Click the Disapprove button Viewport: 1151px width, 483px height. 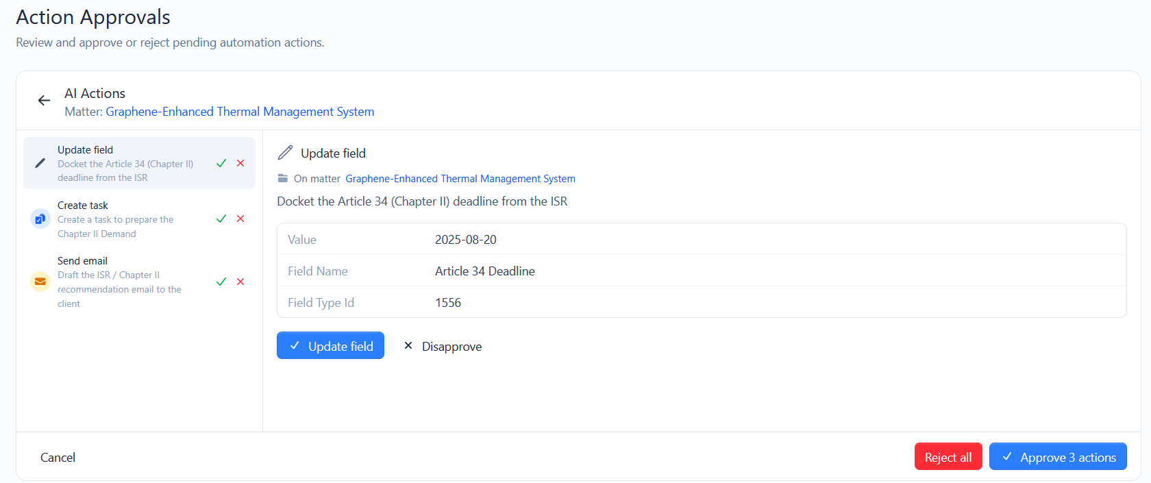pos(443,346)
